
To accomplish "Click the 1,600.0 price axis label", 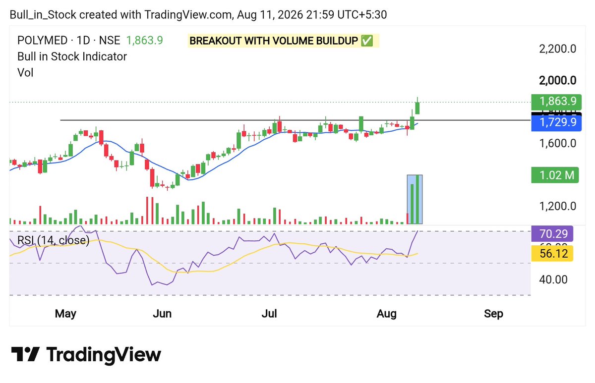I will pos(557,144).
